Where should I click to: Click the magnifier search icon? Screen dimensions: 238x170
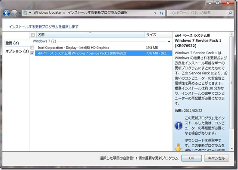click(x=230, y=13)
